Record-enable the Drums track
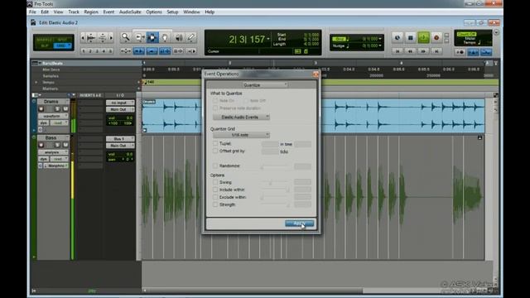Image resolution: width=530 pixels, height=298 pixels. point(41,108)
